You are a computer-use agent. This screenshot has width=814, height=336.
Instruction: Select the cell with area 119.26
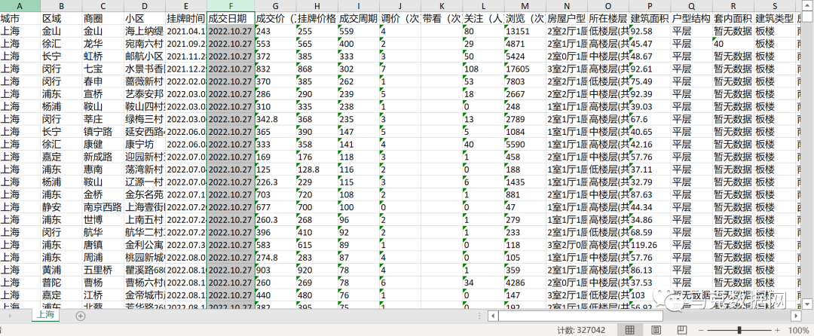tap(650, 245)
